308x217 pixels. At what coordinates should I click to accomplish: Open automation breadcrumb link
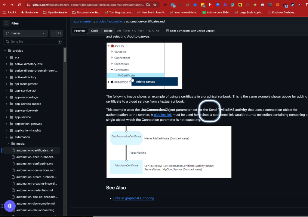point(116,21)
